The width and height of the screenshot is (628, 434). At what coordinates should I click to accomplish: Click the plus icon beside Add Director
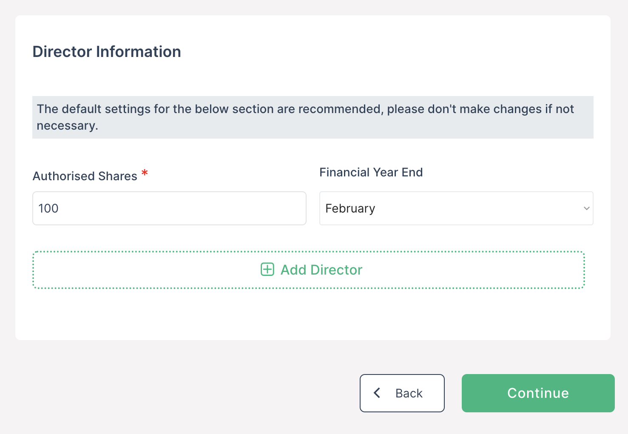pyautogui.click(x=267, y=269)
